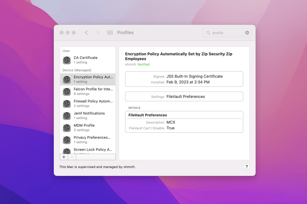Click the FileVault Preferences settings box
Screen dimensions: 307x204
(184, 96)
